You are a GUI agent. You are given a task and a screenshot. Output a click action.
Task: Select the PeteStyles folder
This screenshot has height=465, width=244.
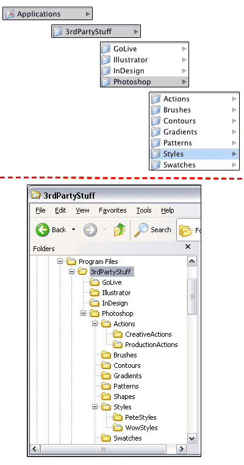coord(141,417)
